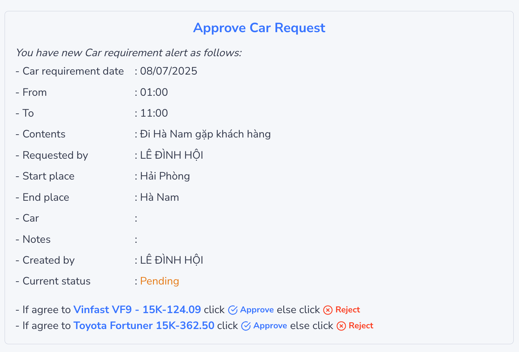Click the Approve Car Request heading

click(x=259, y=28)
